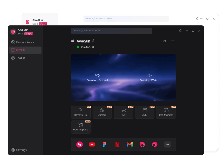Screen dimensions: 222x164
Task: Open notifications bell in the dark window
Action: point(180,31)
